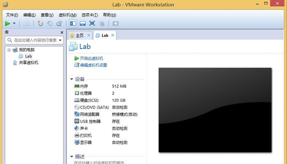Click the 网络适配器 network adapter icon

tap(77, 114)
